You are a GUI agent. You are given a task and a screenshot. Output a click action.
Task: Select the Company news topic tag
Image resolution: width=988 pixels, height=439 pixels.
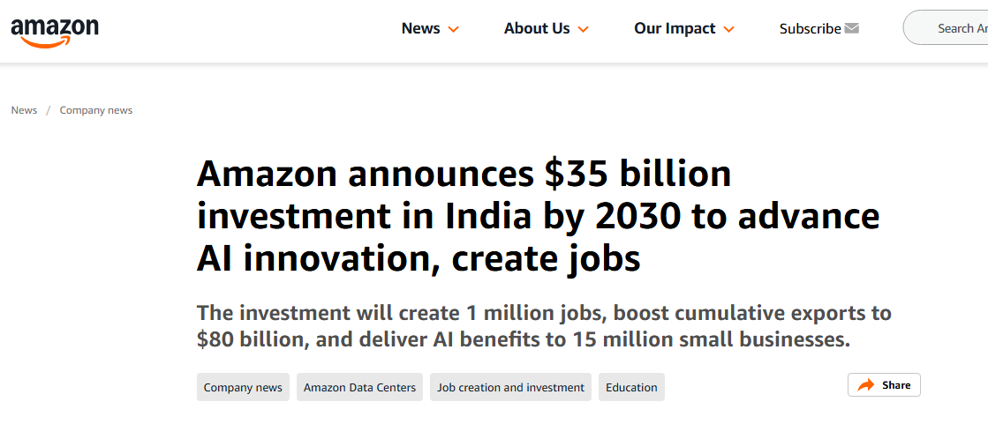point(243,387)
